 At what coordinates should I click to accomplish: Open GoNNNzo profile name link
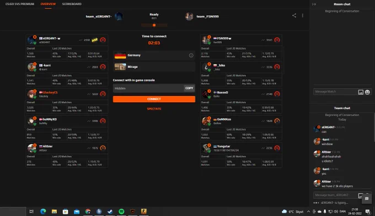[224, 119]
